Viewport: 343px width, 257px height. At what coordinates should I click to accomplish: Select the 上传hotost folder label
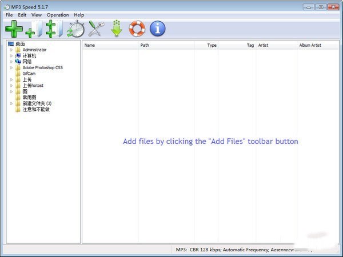pos(33,86)
